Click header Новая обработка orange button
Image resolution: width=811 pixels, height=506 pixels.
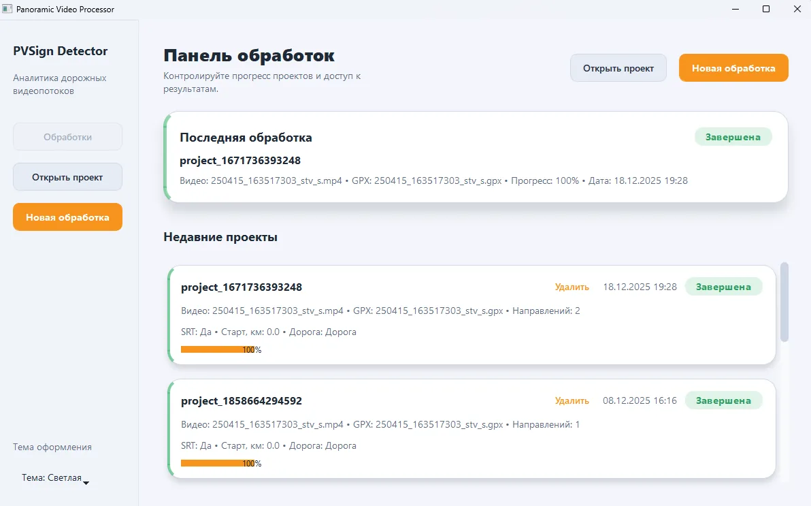click(733, 68)
